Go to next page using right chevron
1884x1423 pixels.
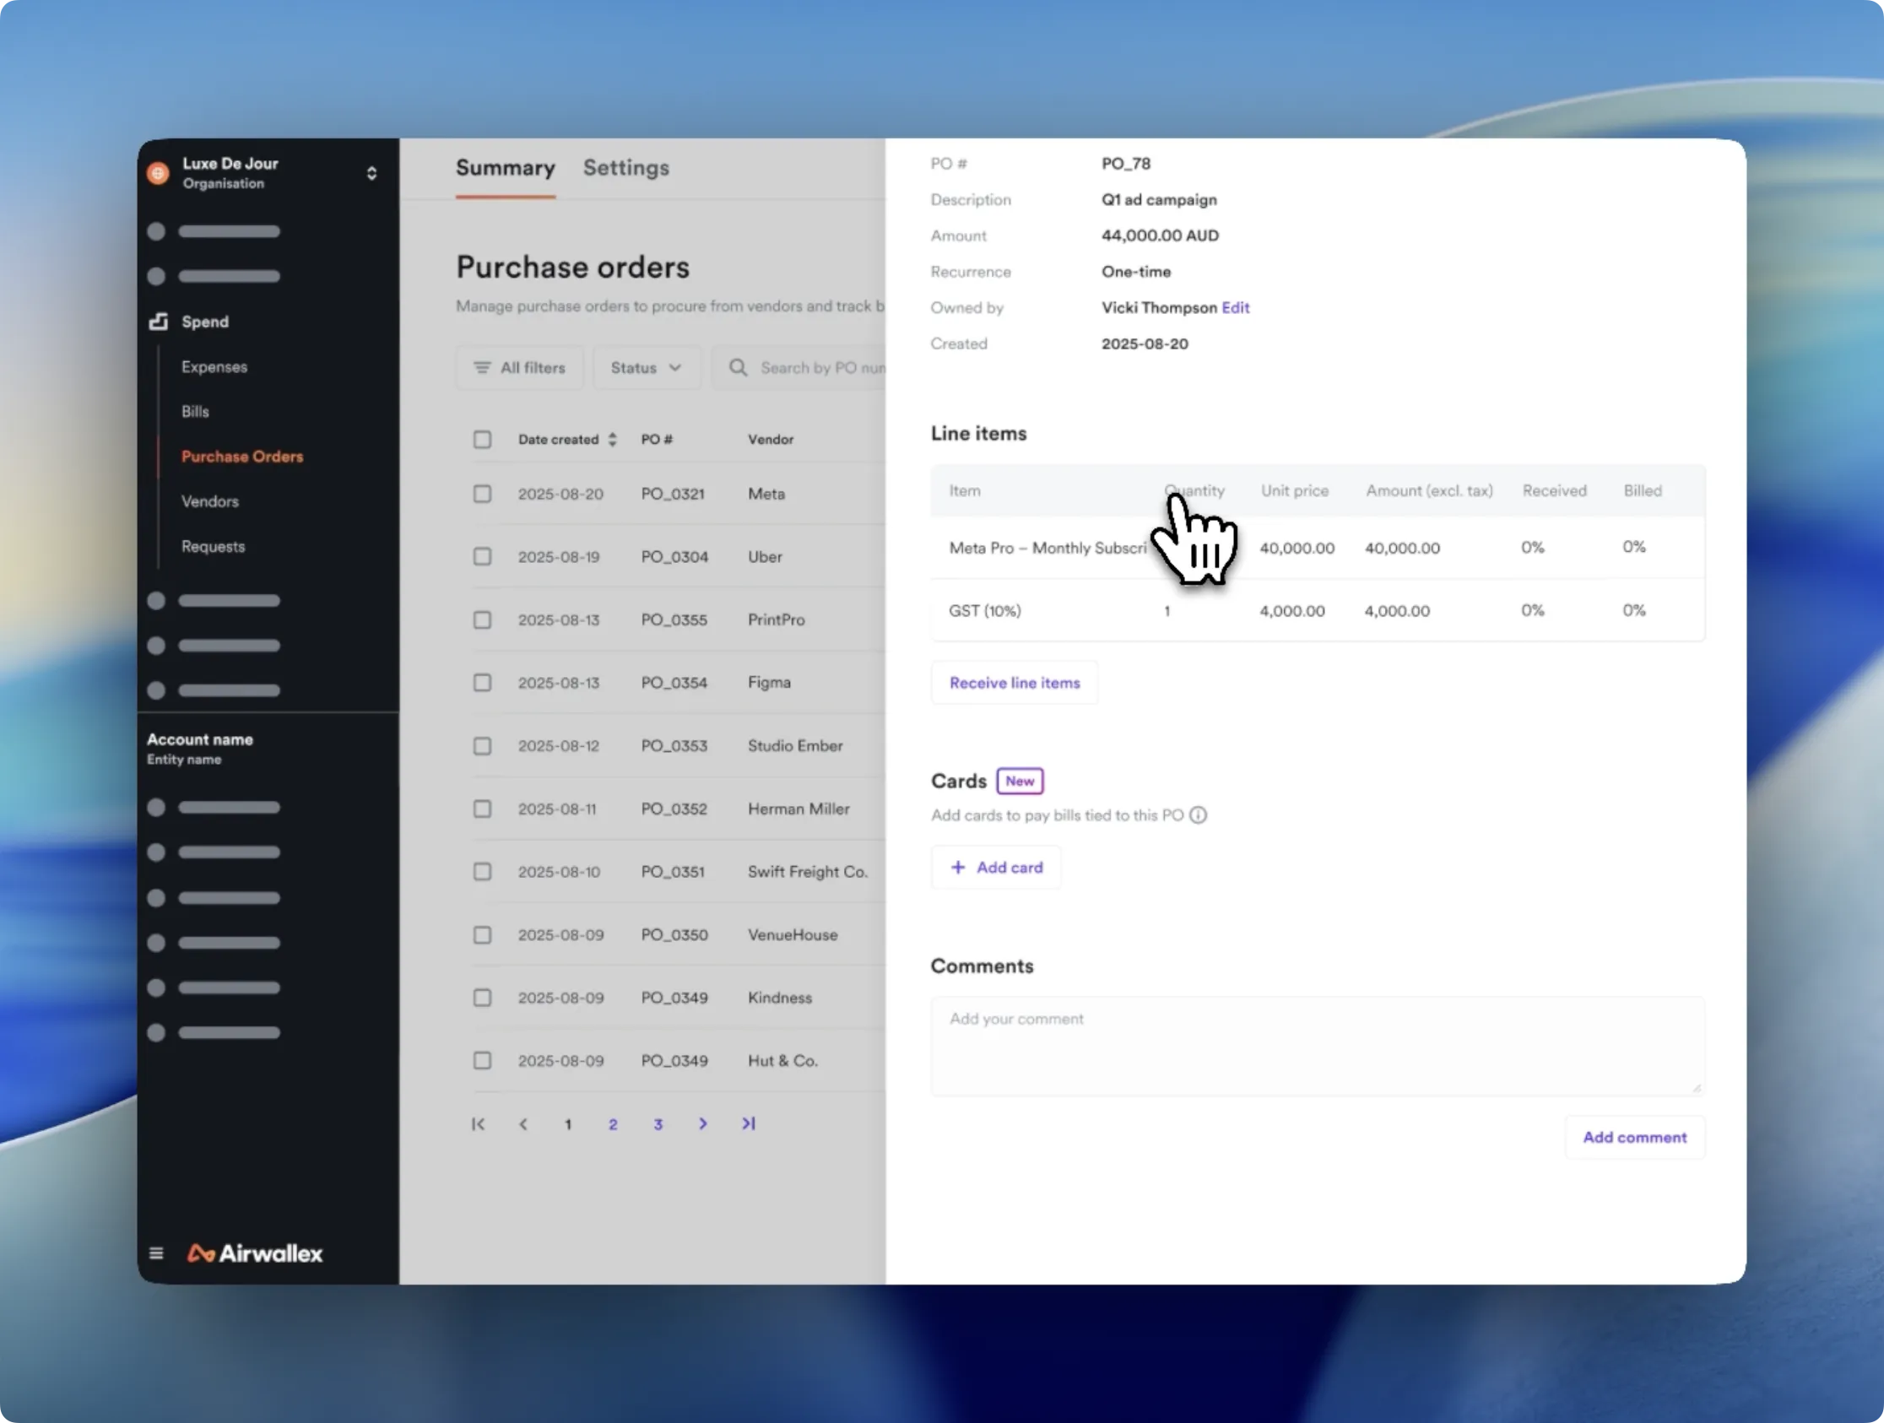[x=702, y=1123]
